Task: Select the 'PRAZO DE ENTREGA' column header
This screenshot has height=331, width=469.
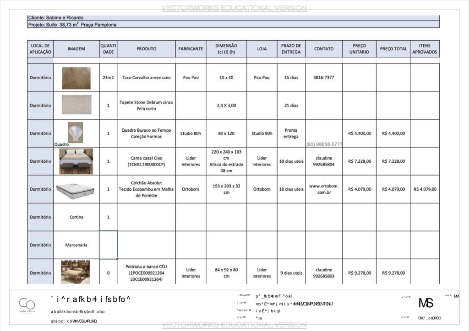Action: (291, 48)
